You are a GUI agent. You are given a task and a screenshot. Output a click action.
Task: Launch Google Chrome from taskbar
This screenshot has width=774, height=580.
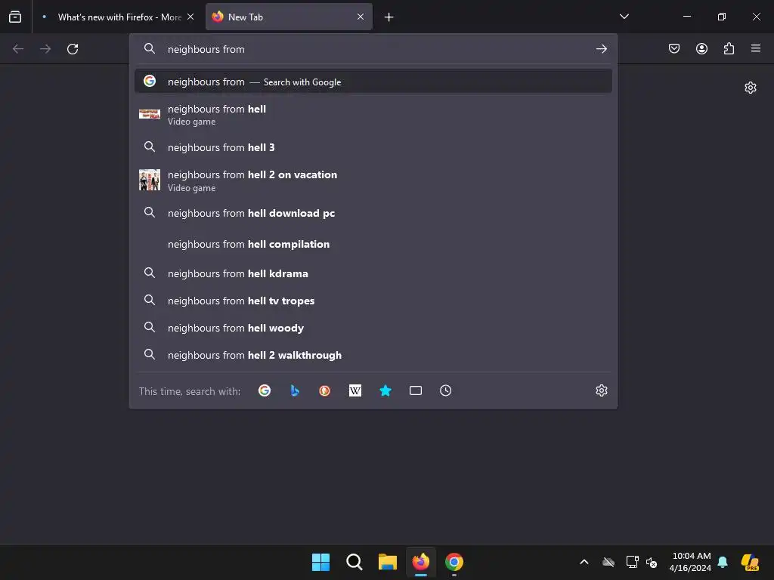(x=454, y=562)
